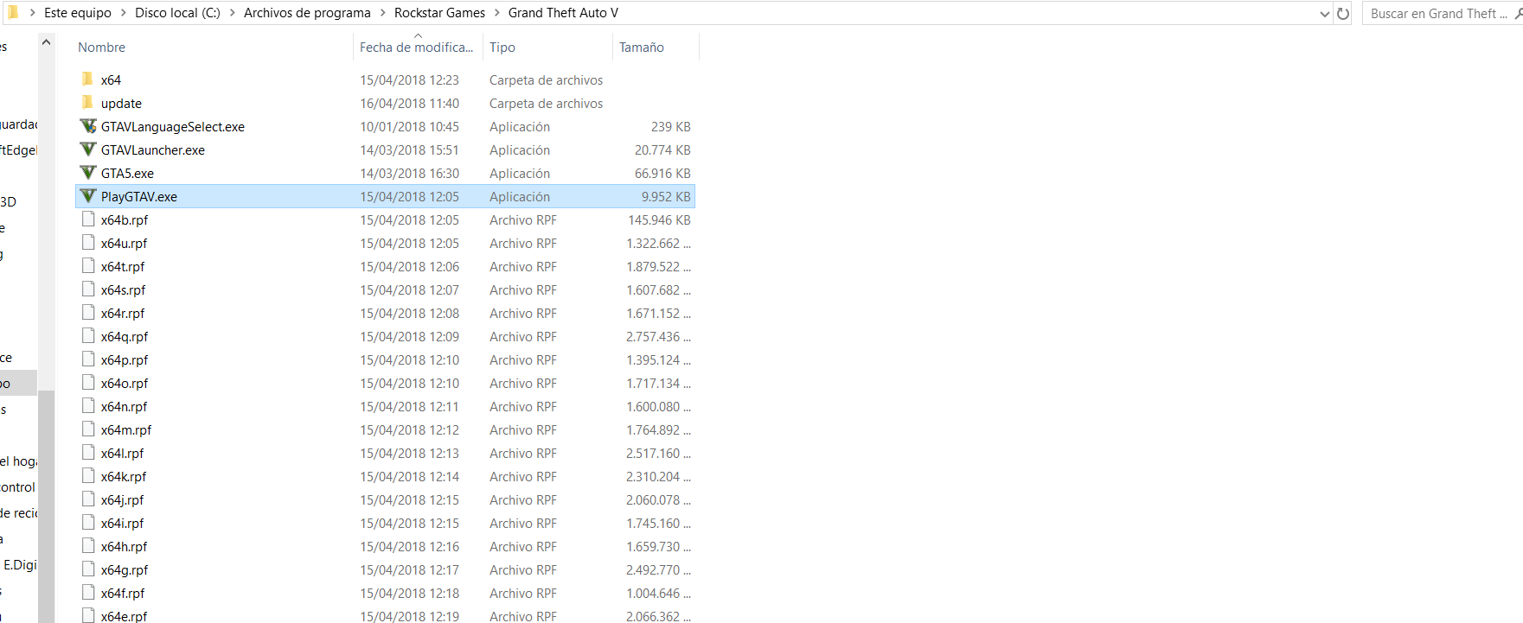Select the x64u.rpf file name

point(125,244)
